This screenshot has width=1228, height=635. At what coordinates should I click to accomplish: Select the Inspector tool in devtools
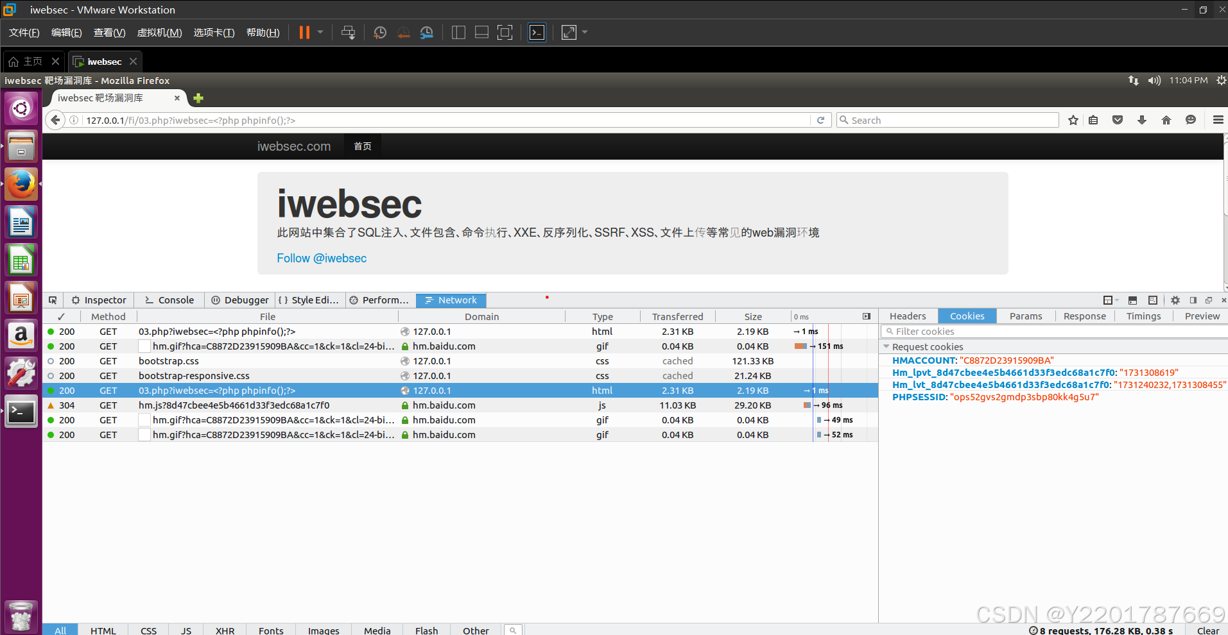point(99,300)
